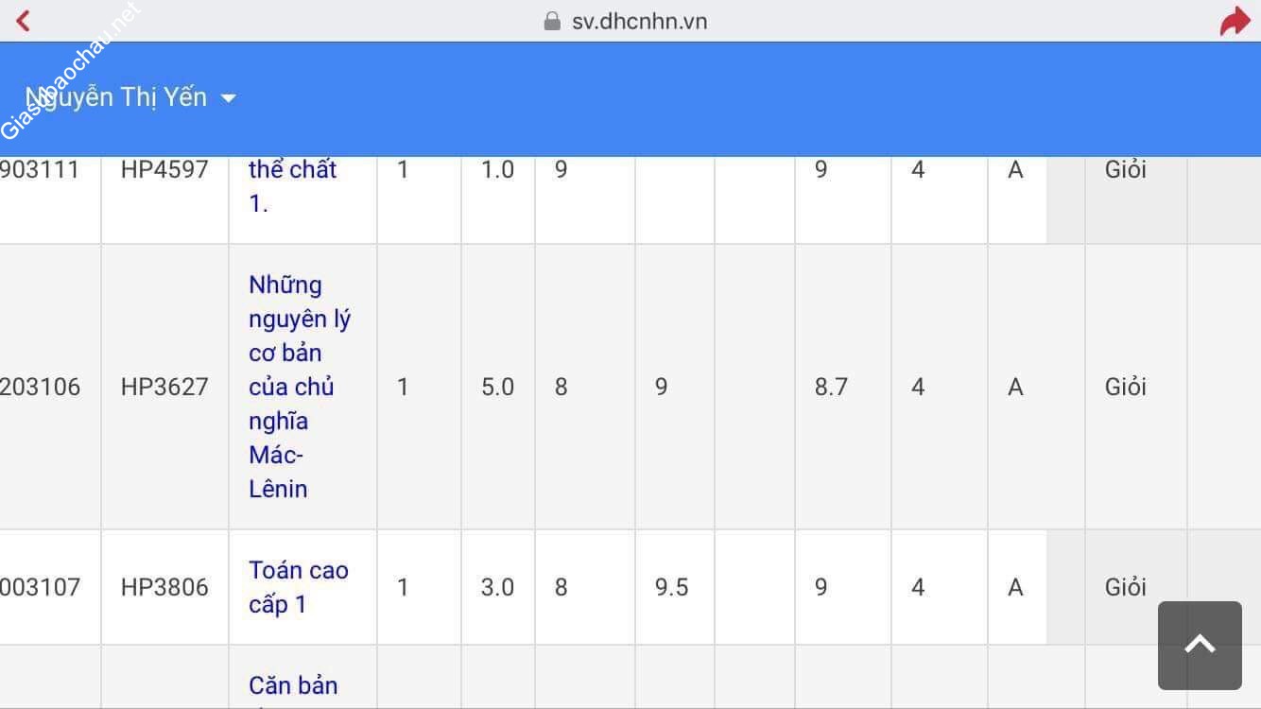Tap the sv.dhcnhn.vn address bar
1261x709 pixels.
point(639,21)
